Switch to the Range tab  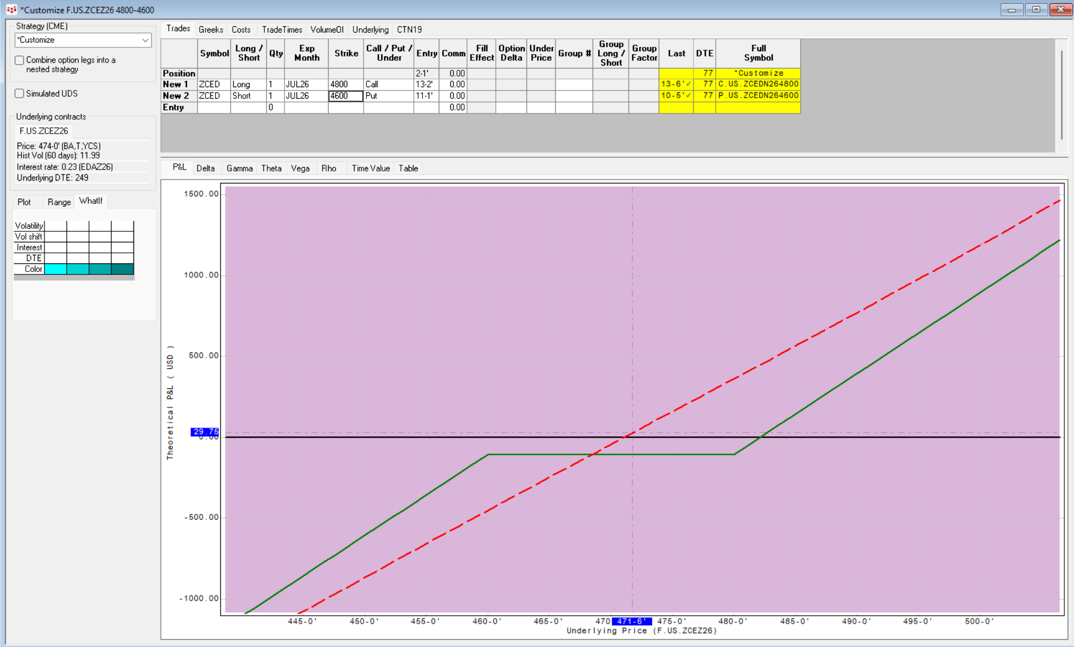[59, 202]
